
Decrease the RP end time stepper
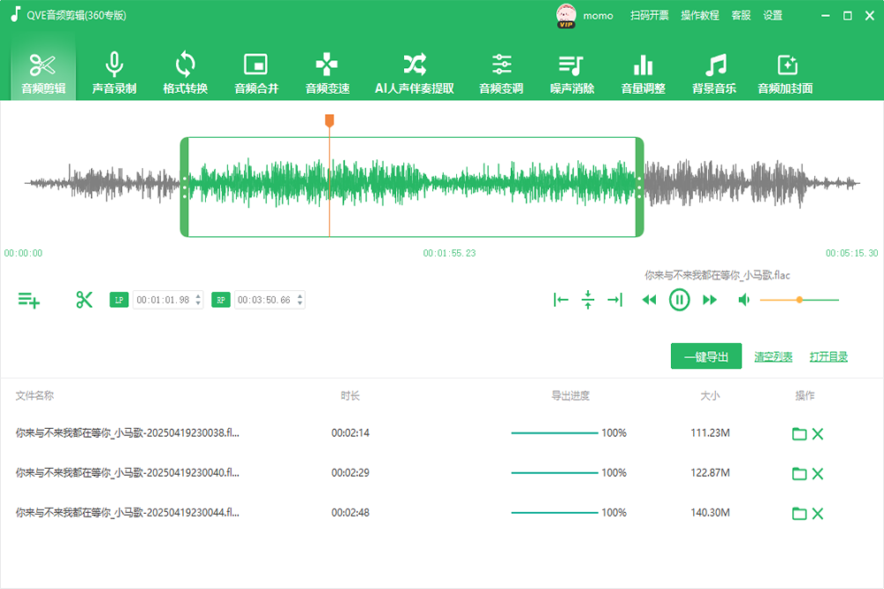point(301,304)
